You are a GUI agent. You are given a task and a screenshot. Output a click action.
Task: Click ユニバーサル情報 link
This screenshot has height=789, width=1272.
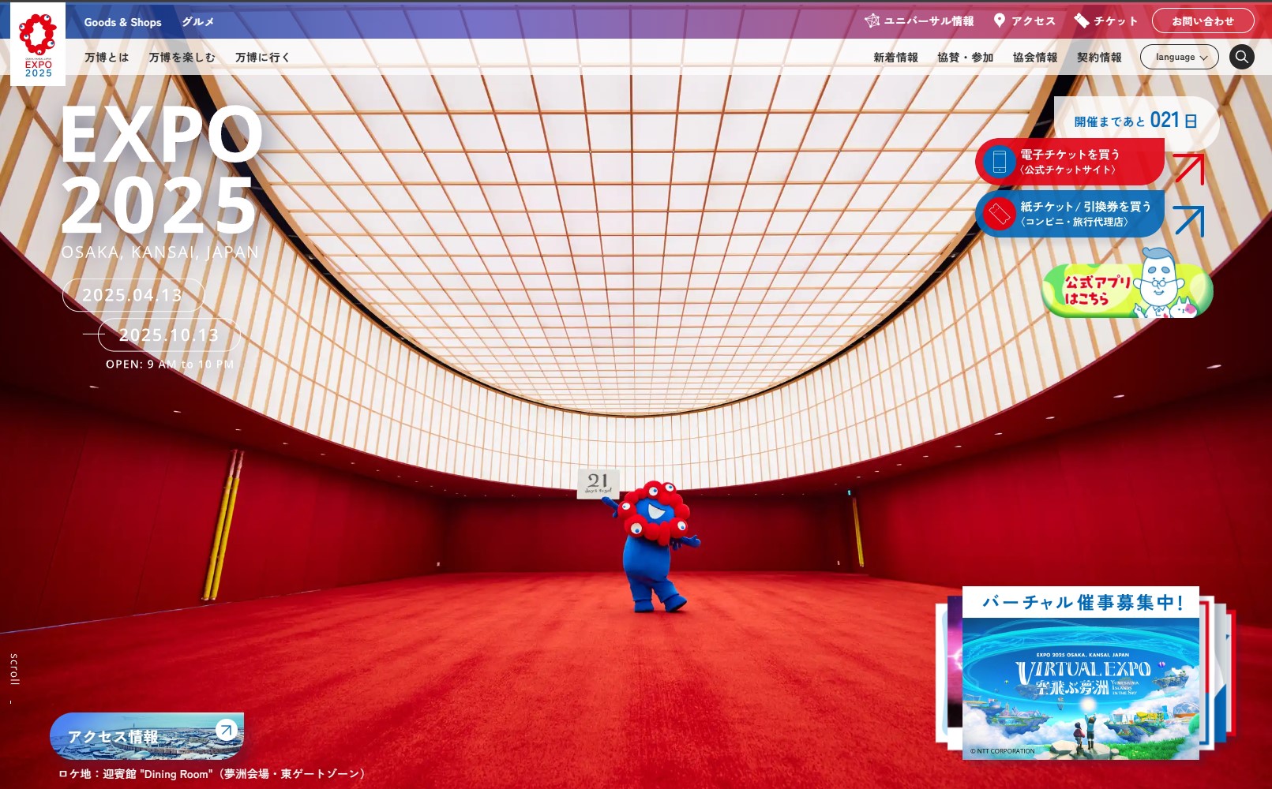pos(919,21)
